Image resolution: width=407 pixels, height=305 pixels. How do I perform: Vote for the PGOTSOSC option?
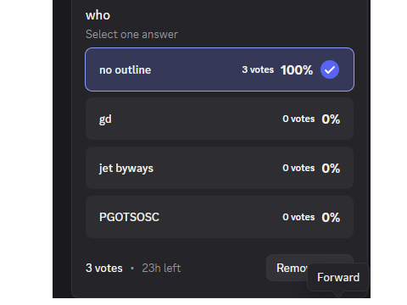coord(220,217)
